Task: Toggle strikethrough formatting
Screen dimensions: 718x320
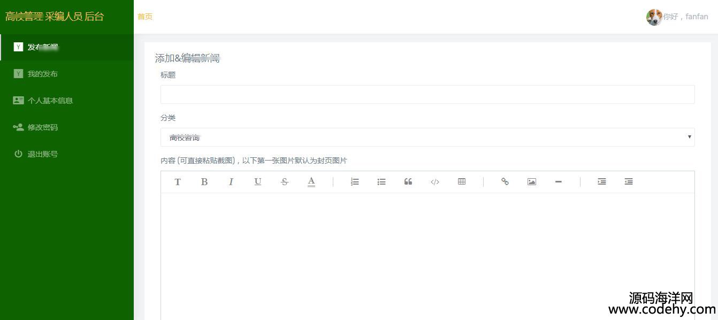Action: [285, 182]
